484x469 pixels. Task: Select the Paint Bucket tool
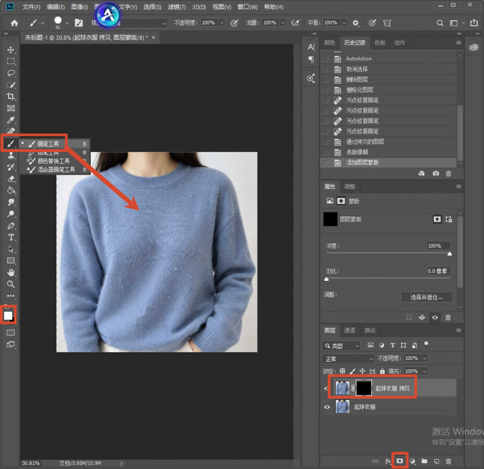click(11, 190)
